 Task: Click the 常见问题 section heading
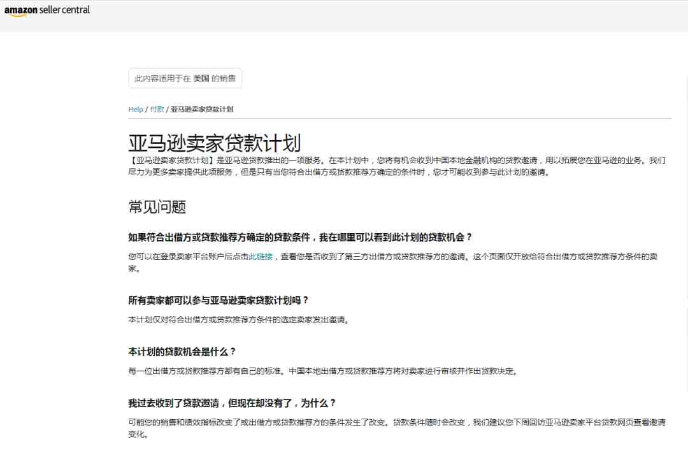(x=157, y=206)
